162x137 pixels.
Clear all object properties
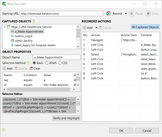pyautogui.click(x=35, y=68)
